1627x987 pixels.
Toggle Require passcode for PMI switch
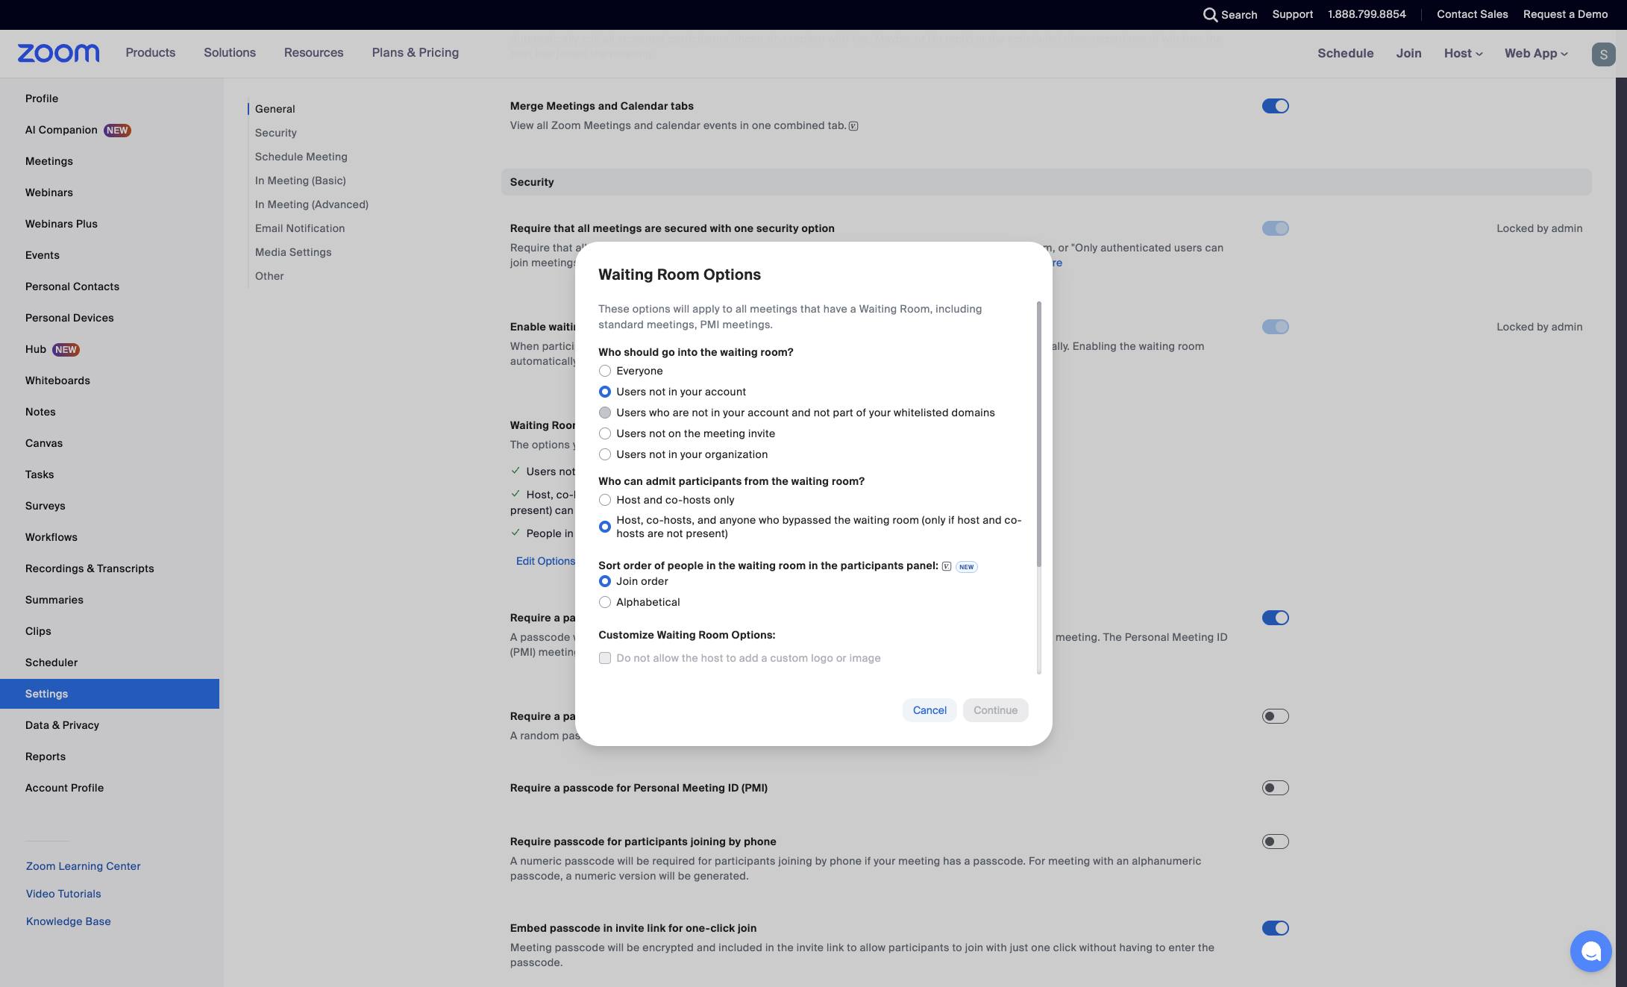(1275, 788)
